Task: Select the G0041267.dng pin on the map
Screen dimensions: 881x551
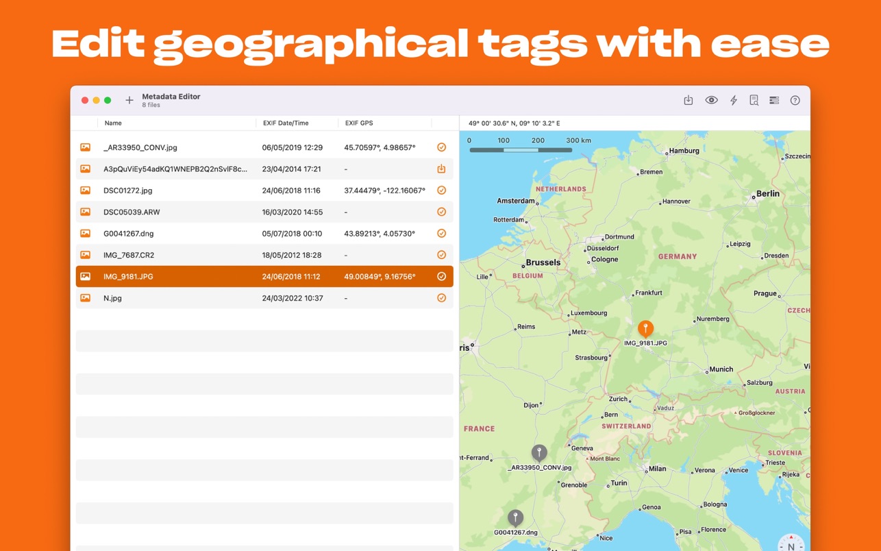Action: (515, 517)
